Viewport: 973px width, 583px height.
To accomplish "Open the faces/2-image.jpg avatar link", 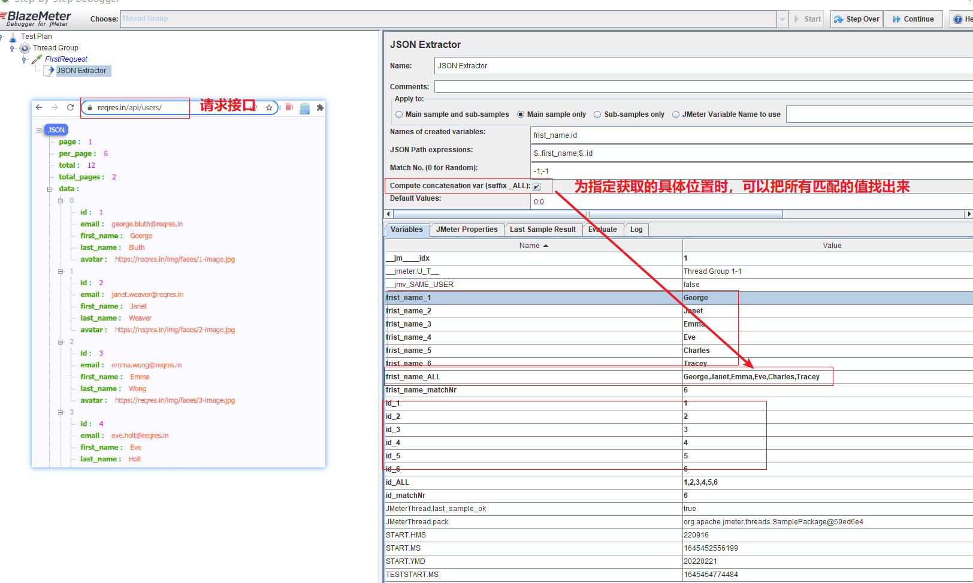I will pos(175,330).
